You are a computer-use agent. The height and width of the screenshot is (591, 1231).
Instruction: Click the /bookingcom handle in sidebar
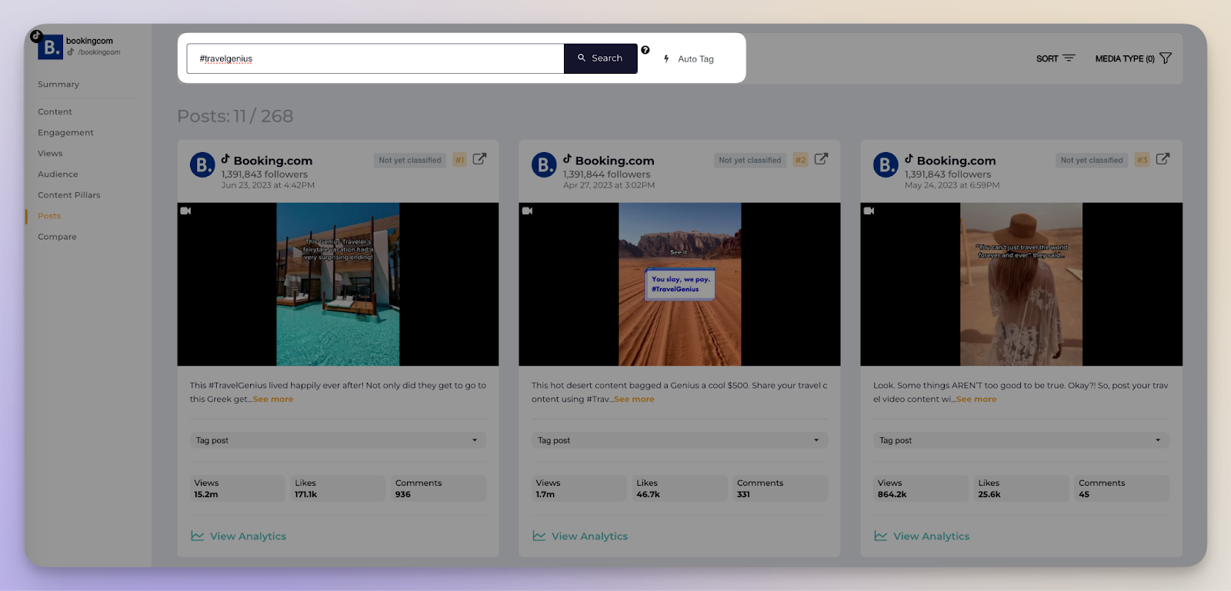(98, 52)
